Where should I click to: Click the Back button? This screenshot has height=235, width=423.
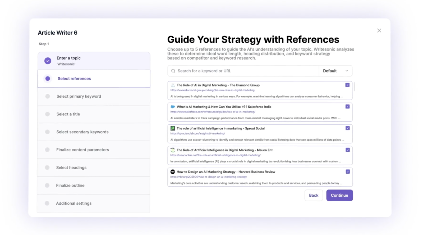(x=314, y=195)
